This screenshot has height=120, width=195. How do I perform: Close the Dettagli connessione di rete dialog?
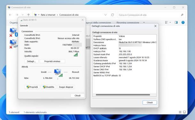click(155, 26)
